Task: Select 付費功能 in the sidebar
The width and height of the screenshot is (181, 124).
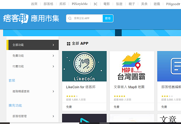Action: tap(33, 66)
